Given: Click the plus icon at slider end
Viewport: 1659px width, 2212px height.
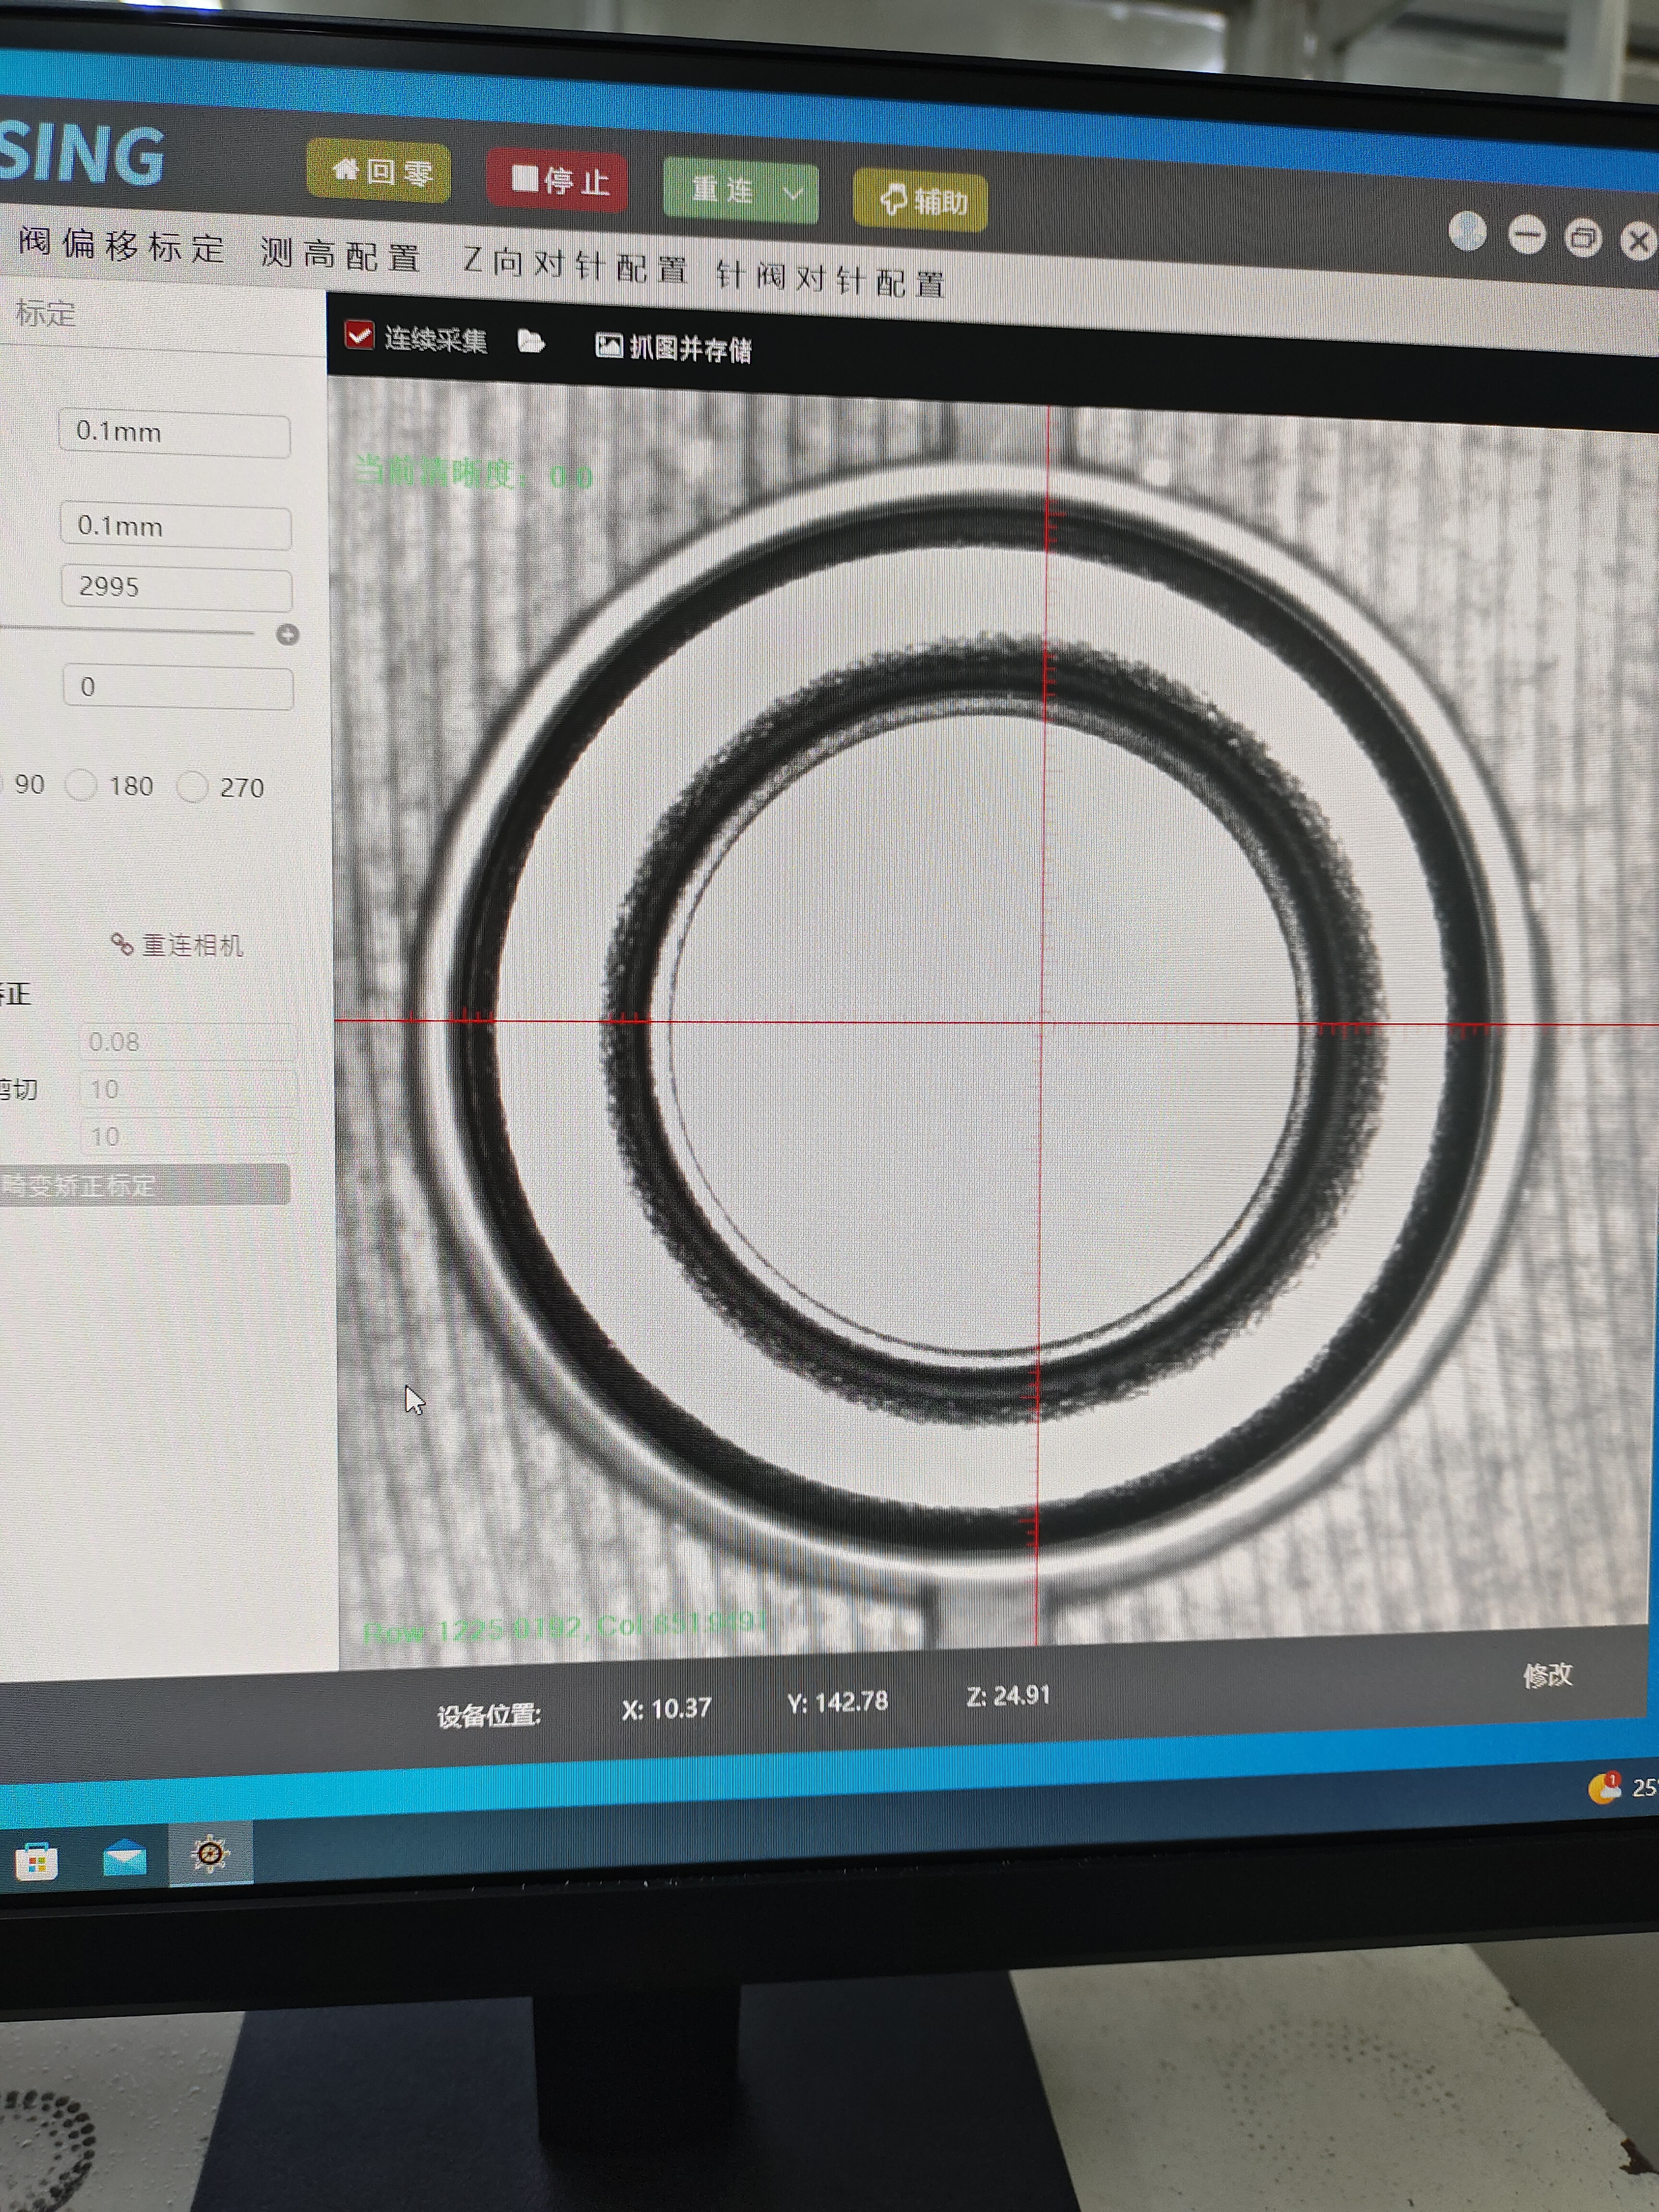Looking at the screenshot, I should [287, 634].
